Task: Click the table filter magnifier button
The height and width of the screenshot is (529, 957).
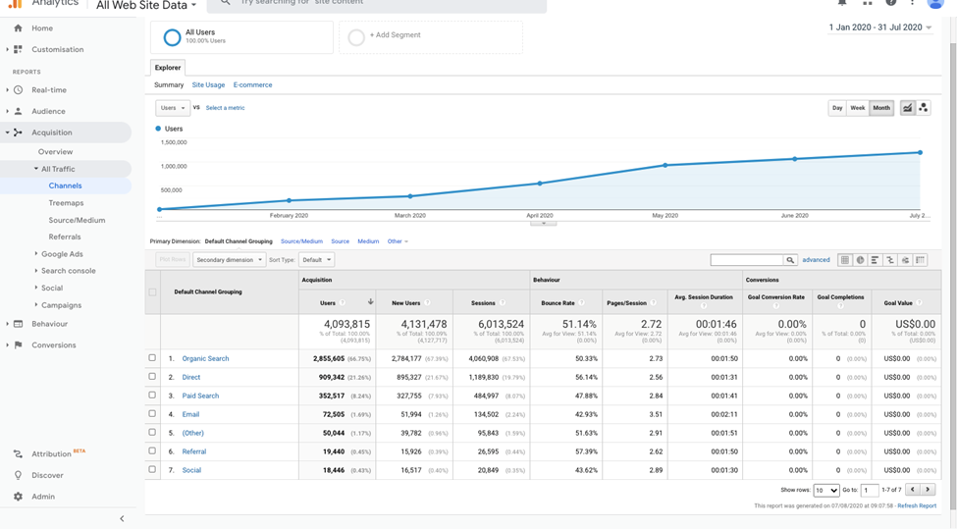Action: click(x=790, y=260)
